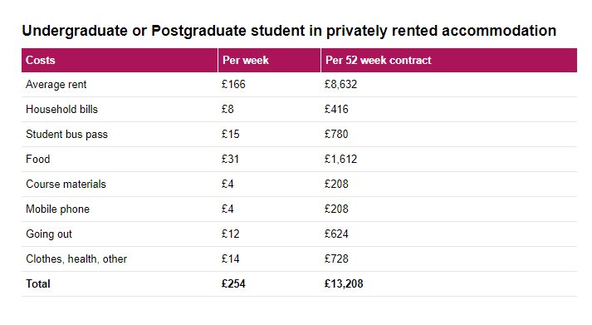The image size is (592, 325).
Task: Click the Clothes, health, other label
Action: (76, 259)
